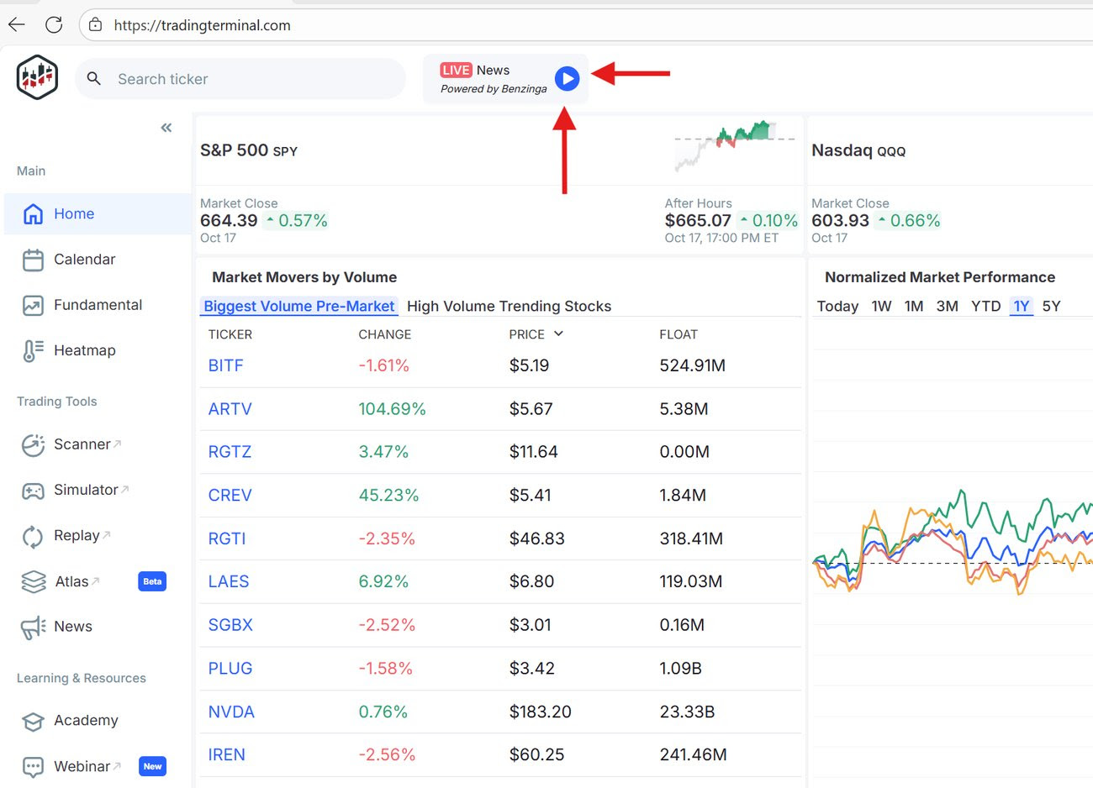Launch the Simulator gamepad icon
1093x788 pixels.
point(33,491)
